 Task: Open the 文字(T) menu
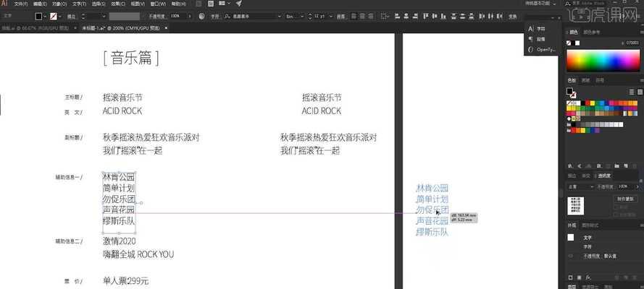point(79,4)
